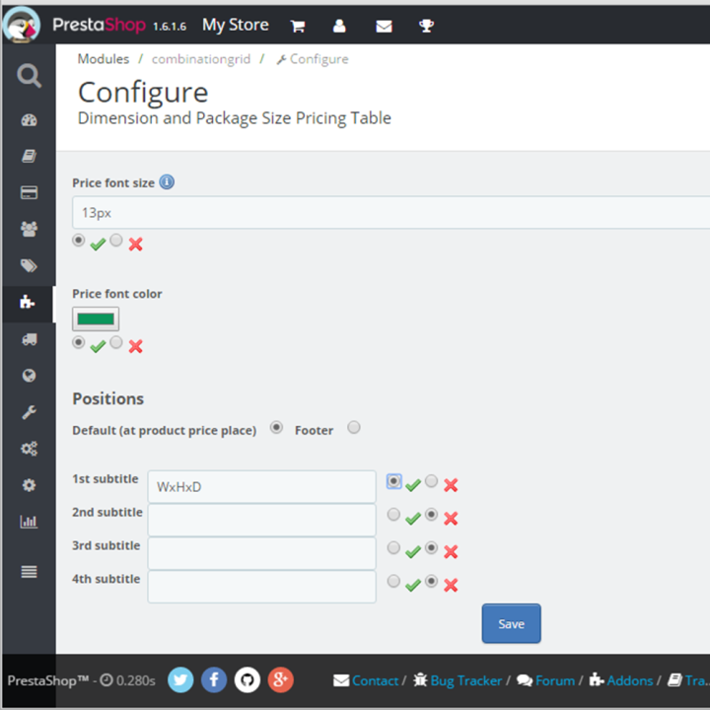The height and width of the screenshot is (710, 710).
Task: Open the Bug Tracker footer link
Action: [458, 680]
